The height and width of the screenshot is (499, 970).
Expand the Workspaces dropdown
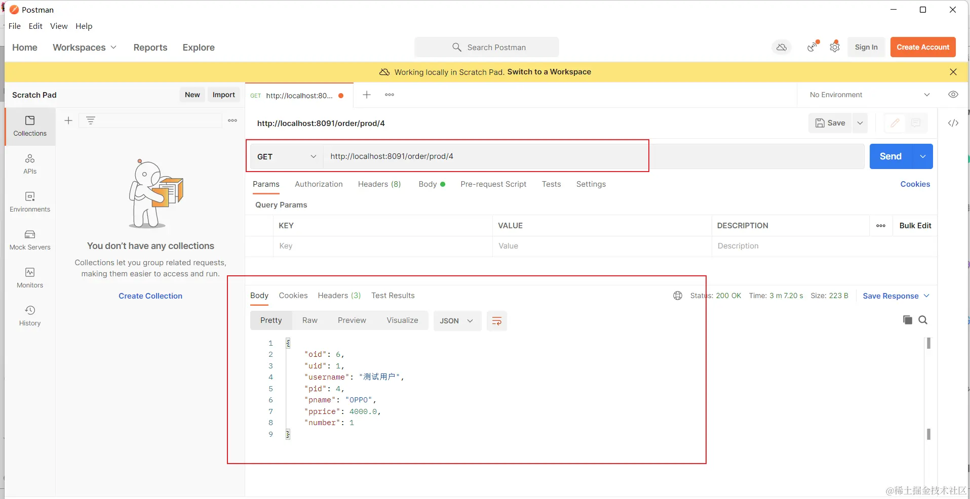(85, 47)
